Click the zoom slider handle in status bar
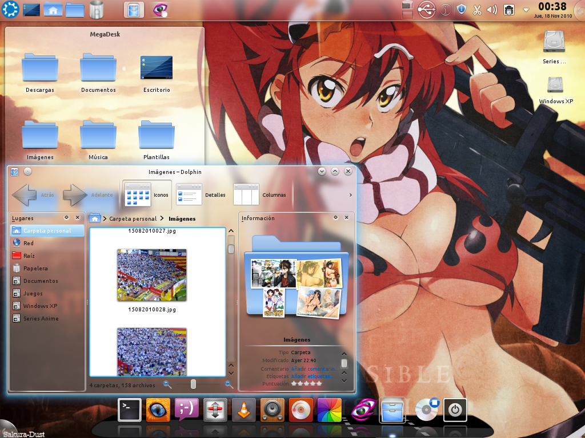This screenshot has height=438, width=585. click(193, 384)
